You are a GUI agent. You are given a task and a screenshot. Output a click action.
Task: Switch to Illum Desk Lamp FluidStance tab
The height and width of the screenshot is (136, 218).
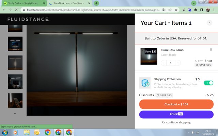pyautogui.click(x=69, y=3)
